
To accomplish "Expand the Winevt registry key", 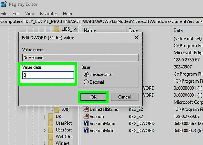I will (45, 143).
